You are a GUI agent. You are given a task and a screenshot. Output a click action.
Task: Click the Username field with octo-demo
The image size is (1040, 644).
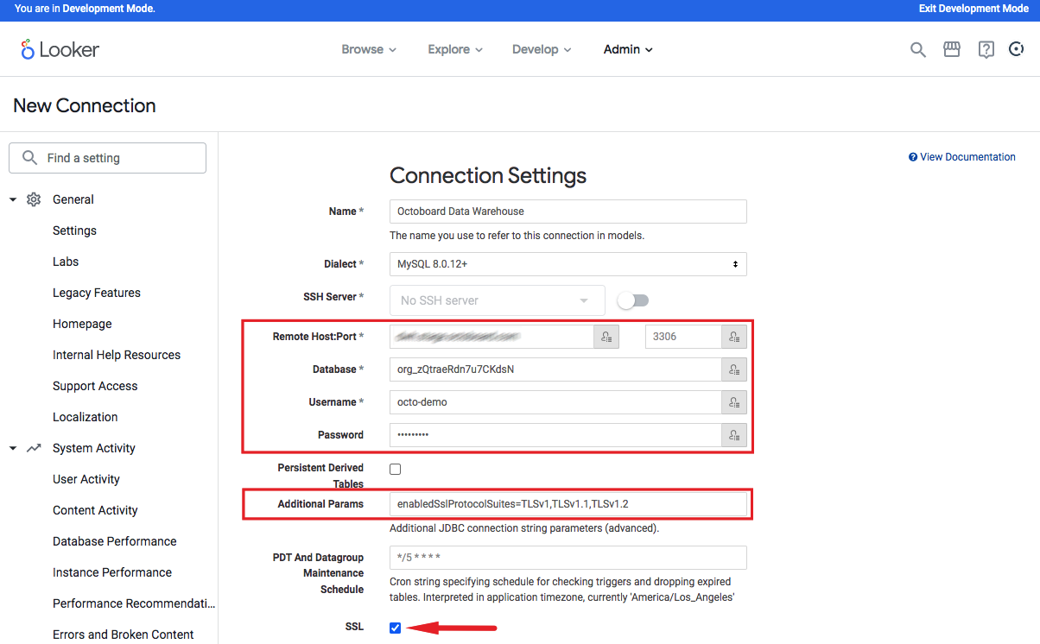coord(555,402)
